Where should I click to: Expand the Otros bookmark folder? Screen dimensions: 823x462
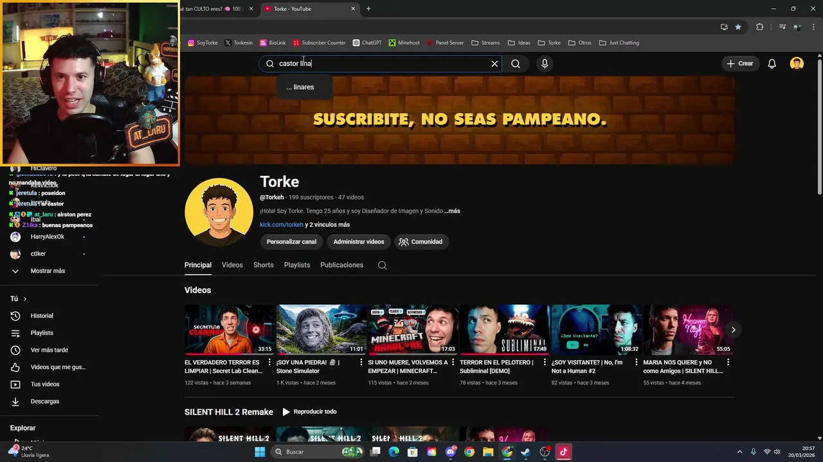[x=579, y=43]
